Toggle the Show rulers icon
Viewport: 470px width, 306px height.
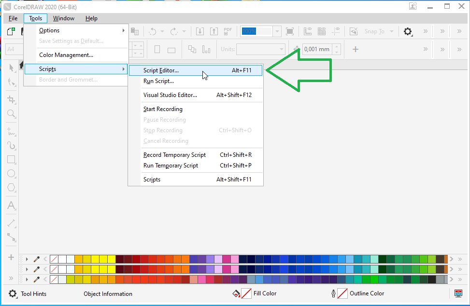click(308, 31)
